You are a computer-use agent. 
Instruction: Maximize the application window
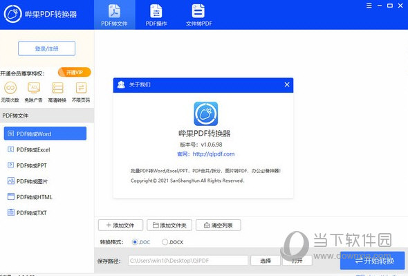390,6
